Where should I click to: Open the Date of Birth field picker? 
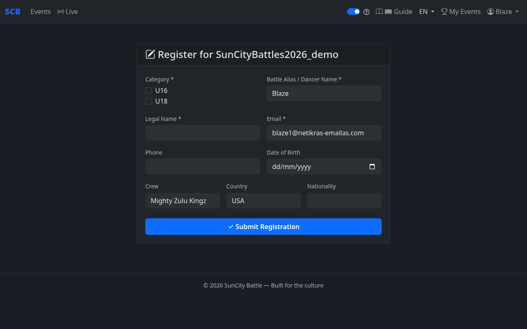324,167
